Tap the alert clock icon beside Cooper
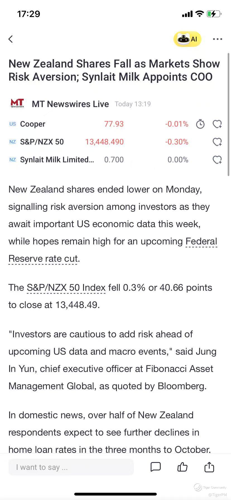The height and width of the screenshot is (500, 231). point(200,124)
